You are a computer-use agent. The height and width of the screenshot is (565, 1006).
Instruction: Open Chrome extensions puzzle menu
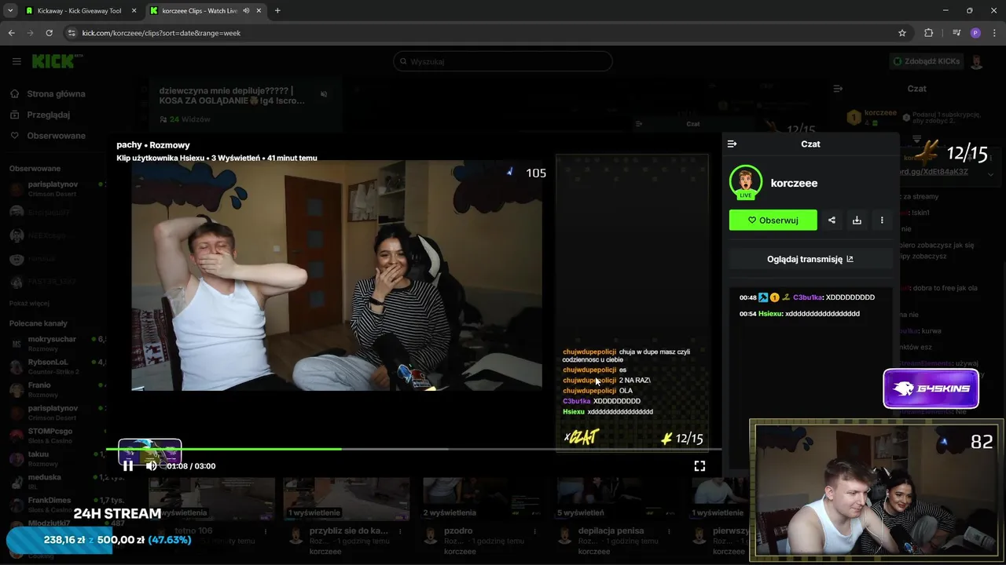click(x=928, y=33)
